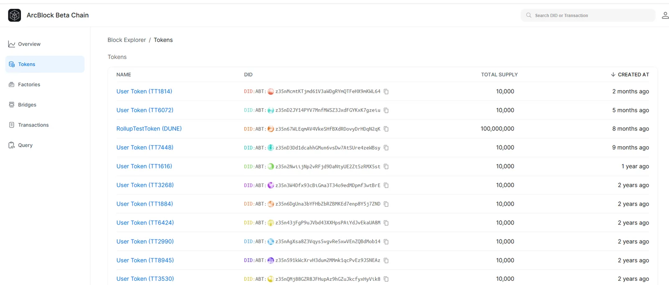Click the Tokens breadcrumb text
This screenshot has width=669, height=285.
click(163, 40)
